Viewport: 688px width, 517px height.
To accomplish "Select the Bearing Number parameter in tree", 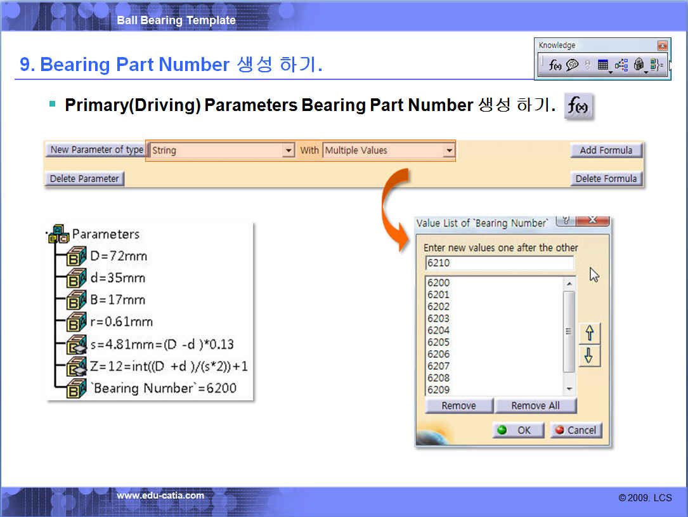I will [x=164, y=388].
